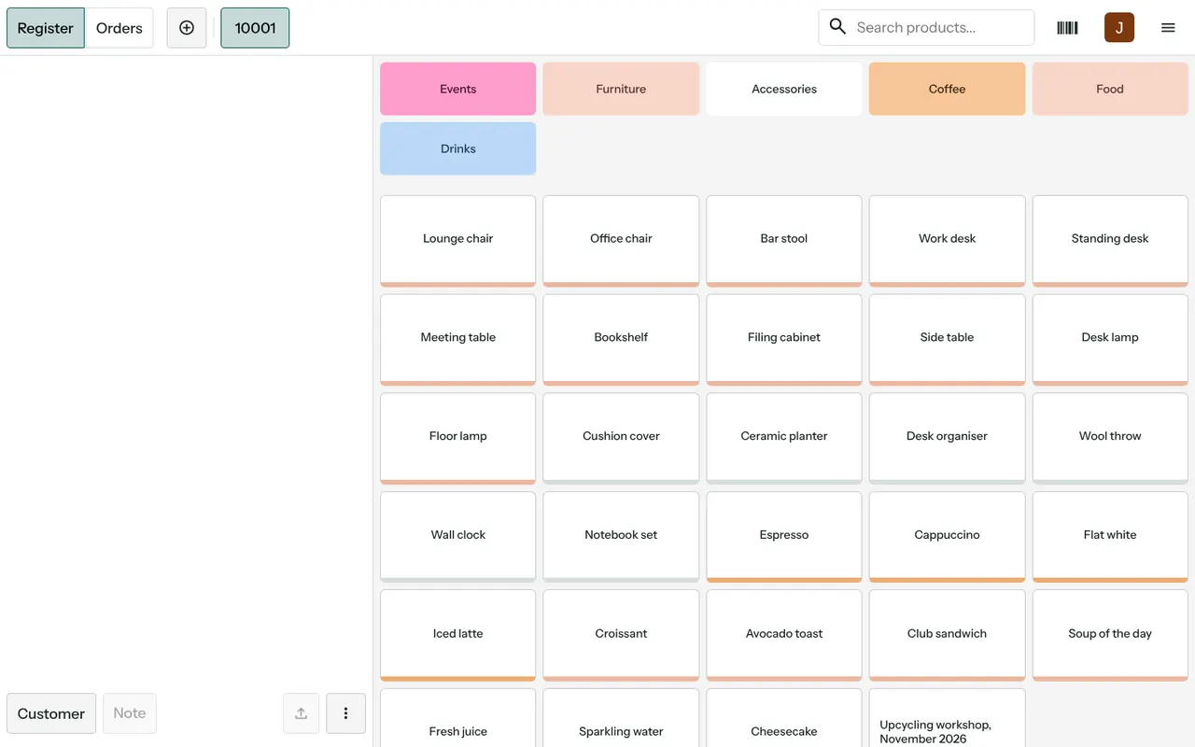Add Office chair to the order
Viewport: 1195px width, 747px height.
click(x=621, y=239)
